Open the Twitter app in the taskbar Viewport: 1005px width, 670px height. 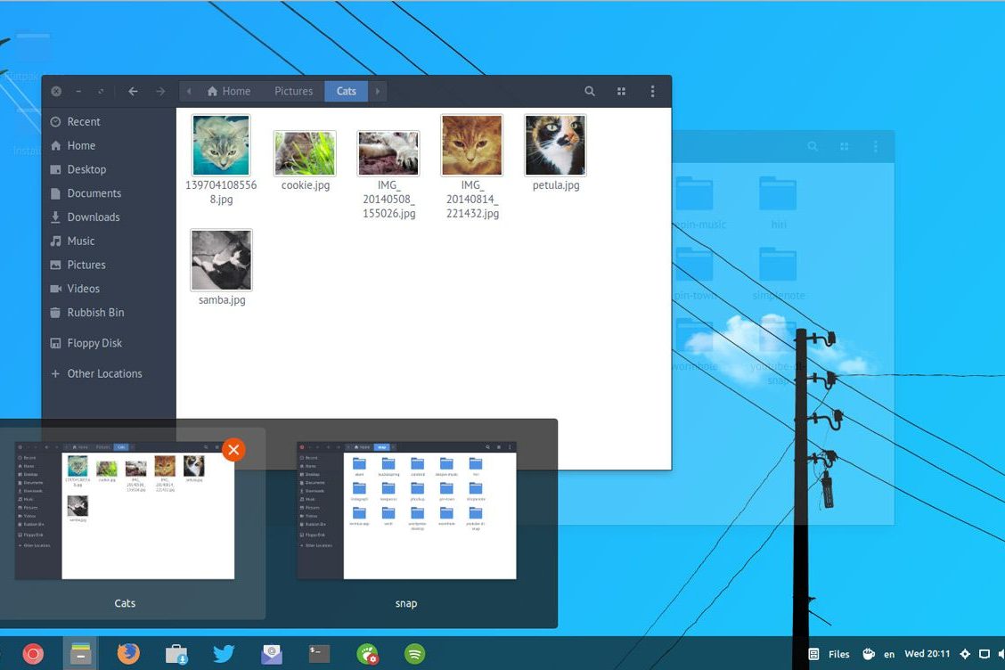(224, 654)
